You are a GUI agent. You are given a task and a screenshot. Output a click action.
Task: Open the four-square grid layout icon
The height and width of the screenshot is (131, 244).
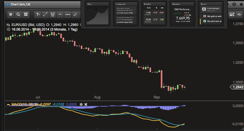(26, 14)
